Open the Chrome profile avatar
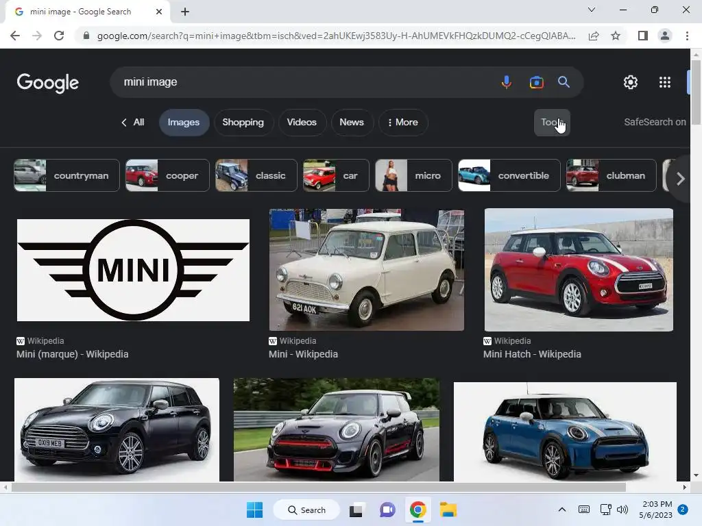 [x=665, y=36]
